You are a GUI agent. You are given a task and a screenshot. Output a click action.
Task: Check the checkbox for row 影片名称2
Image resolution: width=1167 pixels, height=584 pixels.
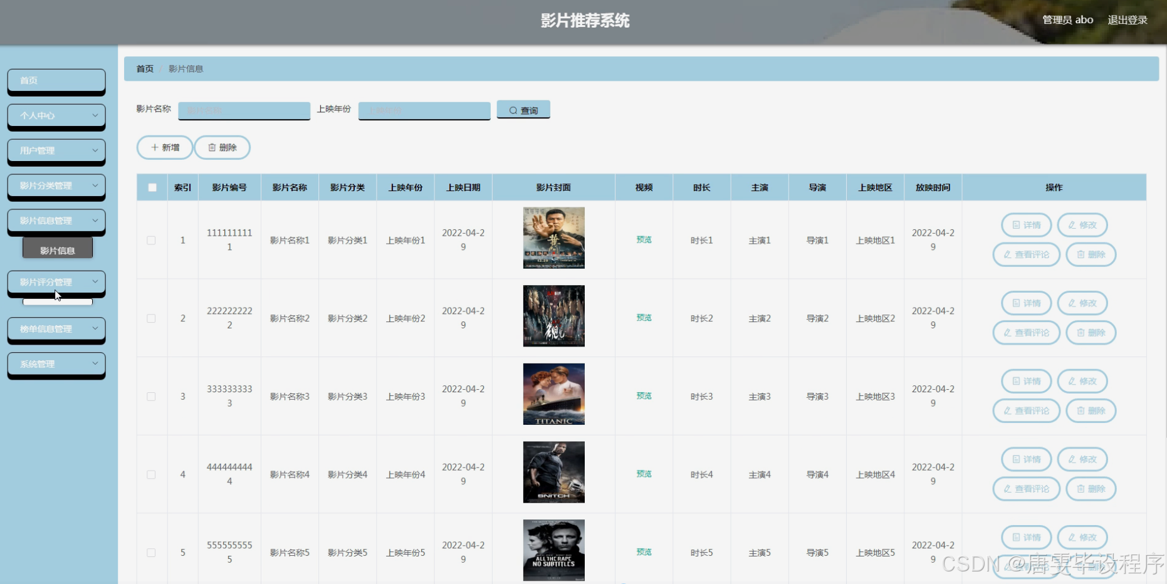(x=151, y=318)
